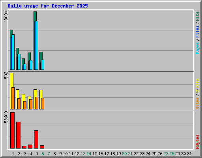Image resolution: width=202 pixels, height=158 pixels.
Task: Select the orange sites bar for day 5
Action: pos(37,103)
